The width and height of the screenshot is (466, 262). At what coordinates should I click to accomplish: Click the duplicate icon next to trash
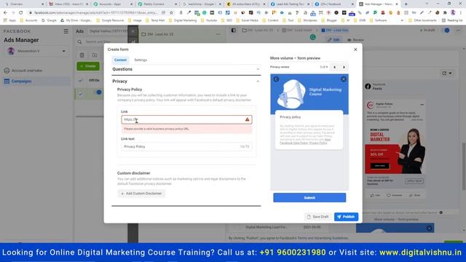(95, 55)
